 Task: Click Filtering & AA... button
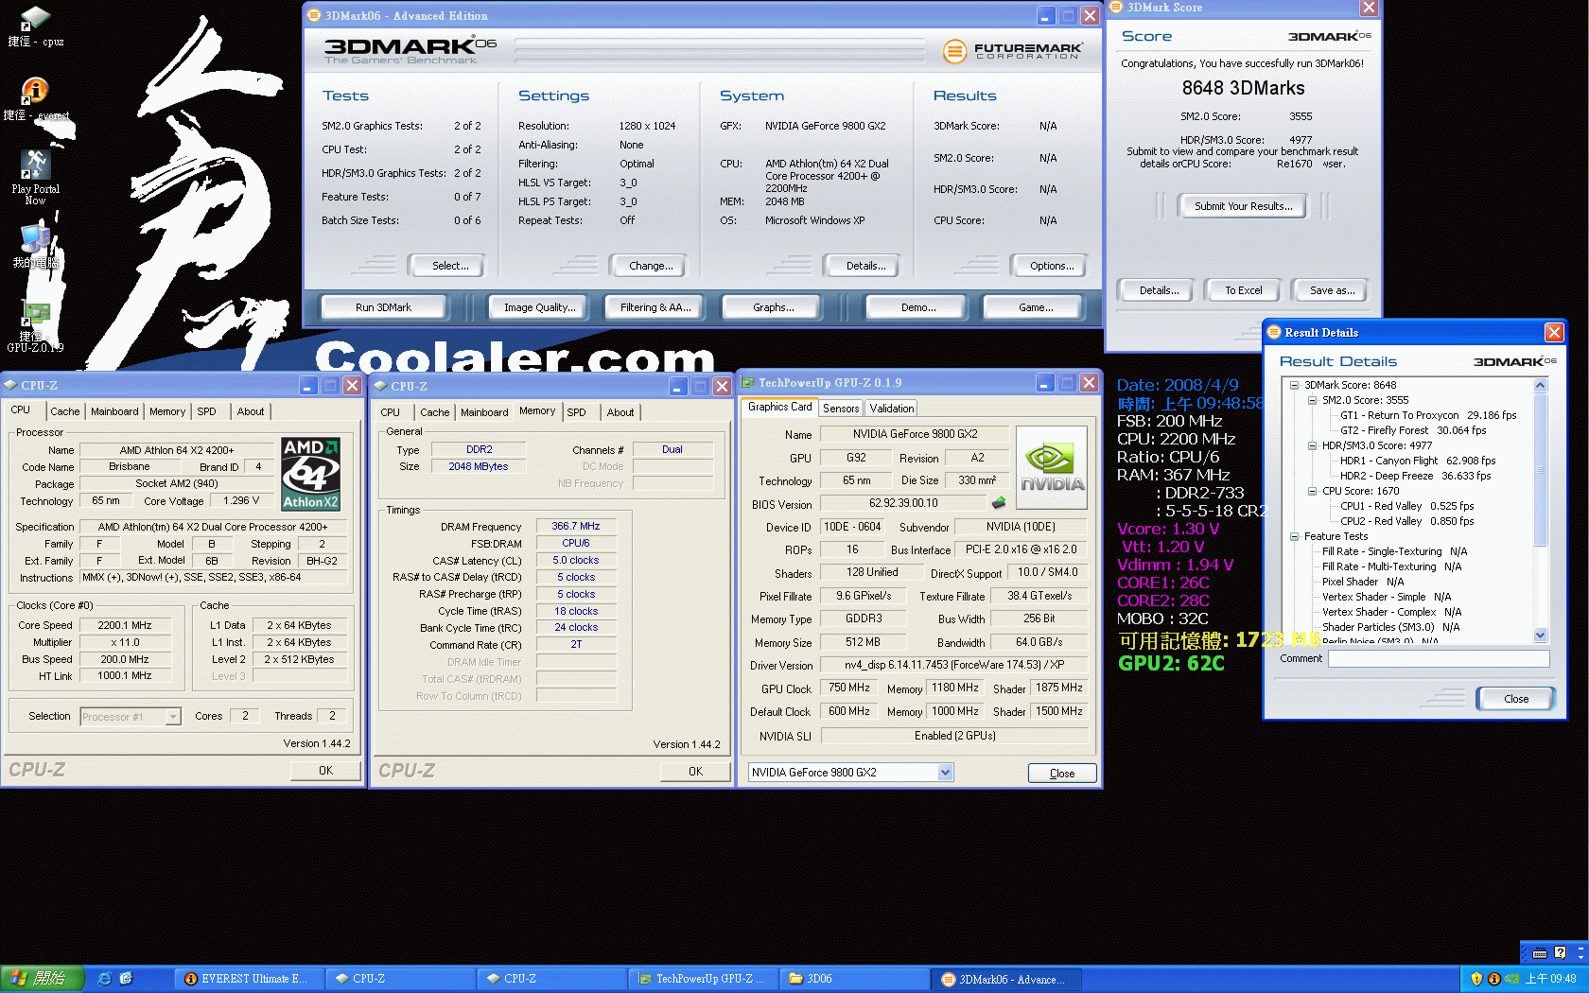point(655,307)
